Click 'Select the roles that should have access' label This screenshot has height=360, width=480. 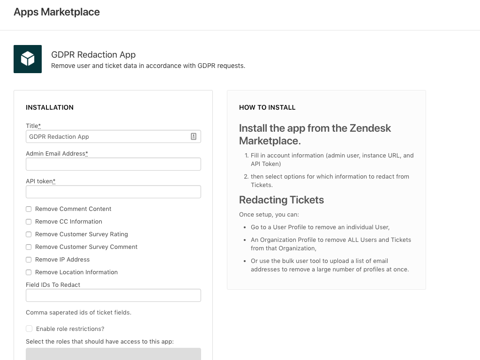click(99, 342)
